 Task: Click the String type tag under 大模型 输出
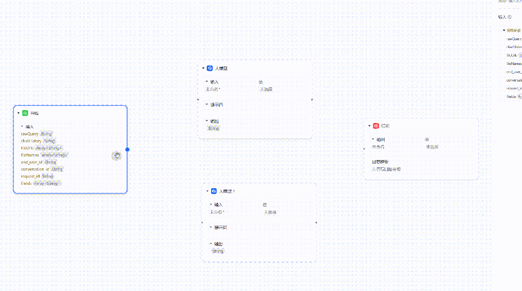tap(214, 129)
